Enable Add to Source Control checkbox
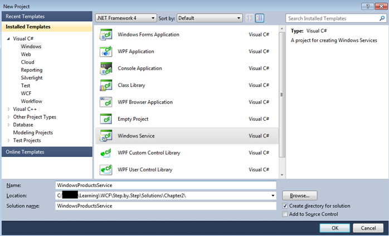Screen dimensions: 389x236 [x=285, y=214]
